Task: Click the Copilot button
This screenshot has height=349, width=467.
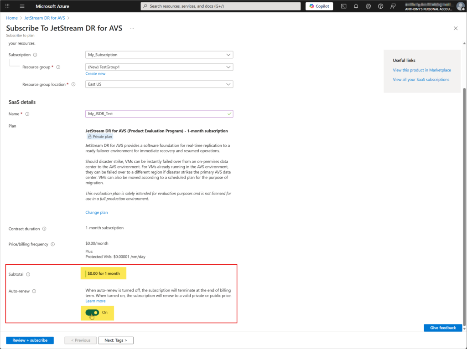Action: 319,6
